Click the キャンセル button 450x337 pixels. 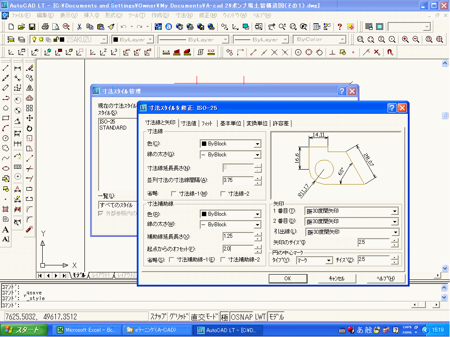point(337,279)
